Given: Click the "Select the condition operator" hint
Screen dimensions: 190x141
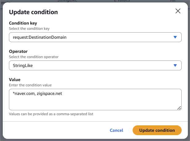Looking at the screenshot, I should [34, 57].
